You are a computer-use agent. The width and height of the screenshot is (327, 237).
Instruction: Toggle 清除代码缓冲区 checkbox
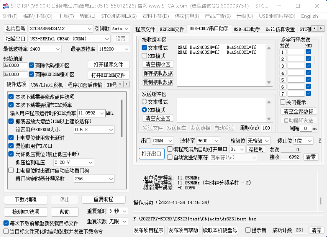pos(31,65)
